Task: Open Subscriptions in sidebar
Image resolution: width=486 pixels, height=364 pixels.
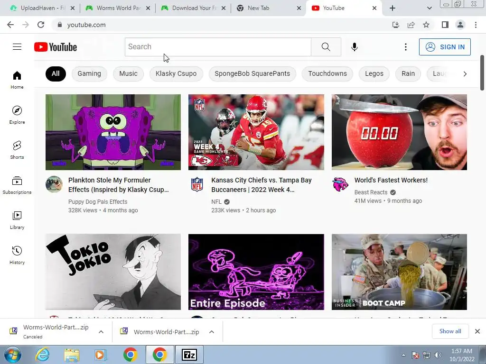Action: [17, 185]
